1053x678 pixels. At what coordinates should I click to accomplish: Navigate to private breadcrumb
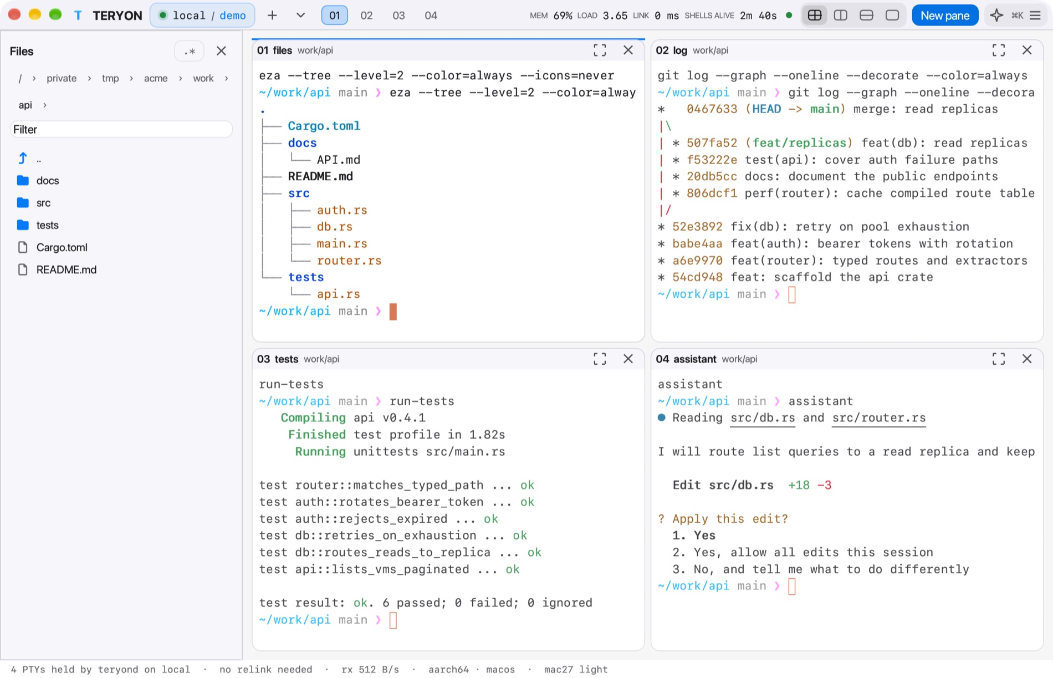coord(62,78)
